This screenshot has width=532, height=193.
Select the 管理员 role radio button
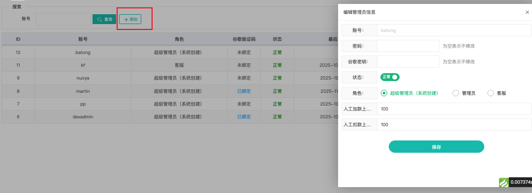click(x=464, y=93)
